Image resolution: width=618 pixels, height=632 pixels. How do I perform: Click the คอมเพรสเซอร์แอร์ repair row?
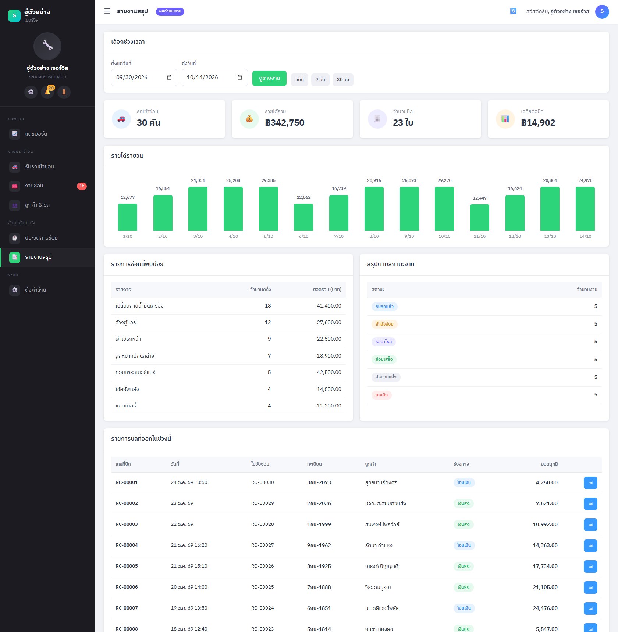tap(228, 373)
